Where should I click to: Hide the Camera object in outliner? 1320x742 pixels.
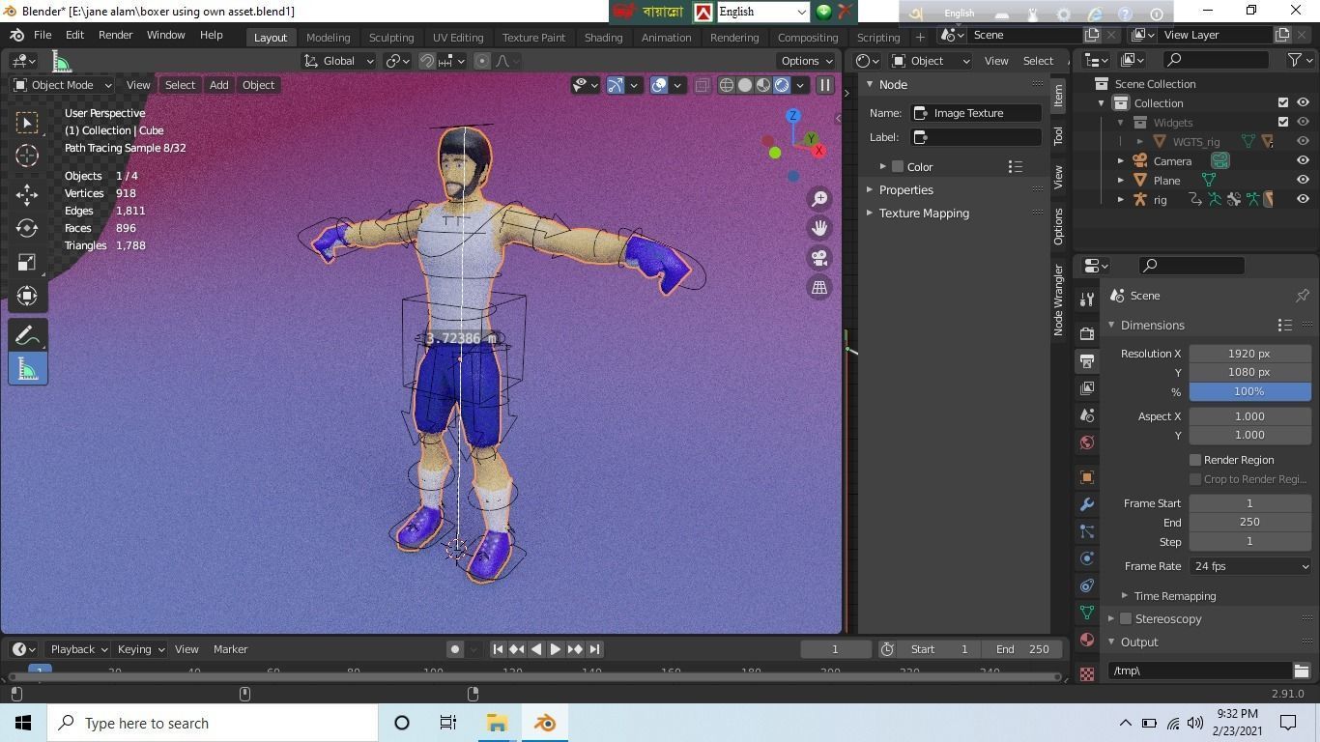click(1303, 161)
